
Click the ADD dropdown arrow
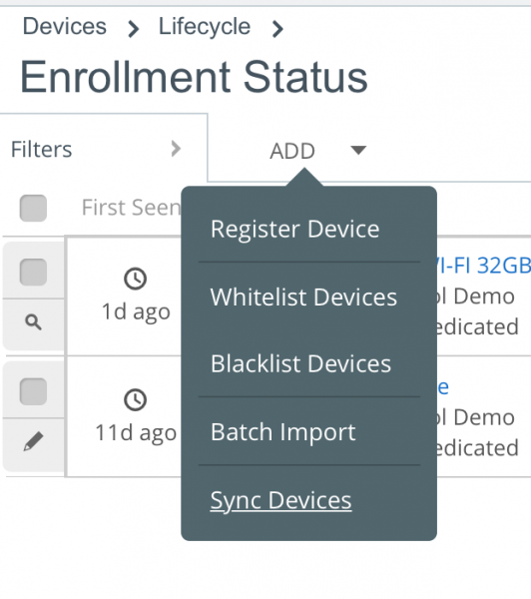(358, 150)
